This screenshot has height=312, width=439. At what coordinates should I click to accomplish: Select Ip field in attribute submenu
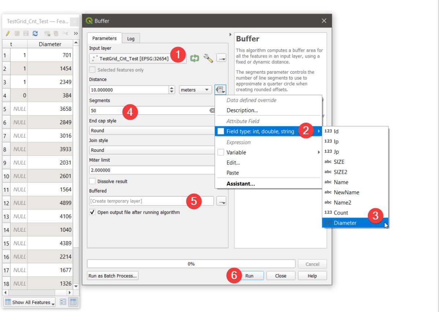(355, 141)
